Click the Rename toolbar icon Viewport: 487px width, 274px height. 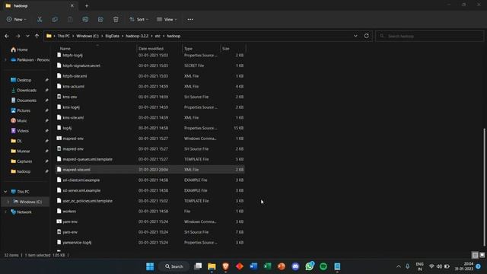[85, 19]
